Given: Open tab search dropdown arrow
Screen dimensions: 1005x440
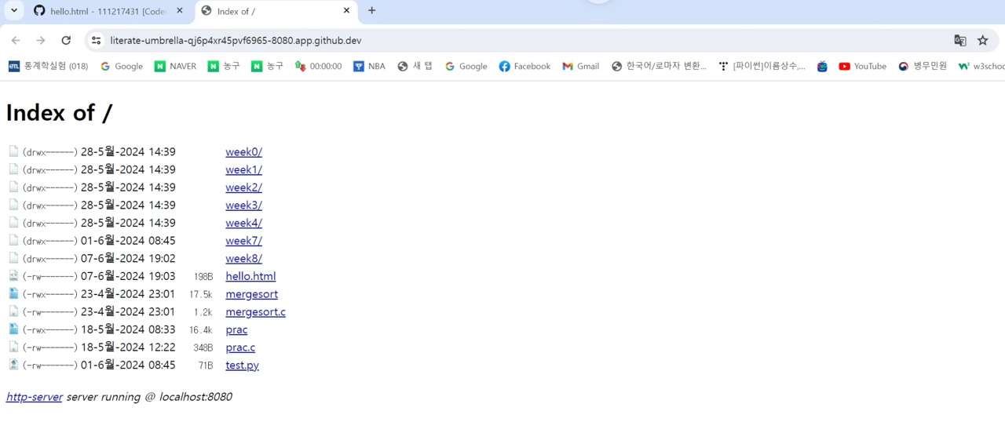Looking at the screenshot, I should click(x=13, y=11).
